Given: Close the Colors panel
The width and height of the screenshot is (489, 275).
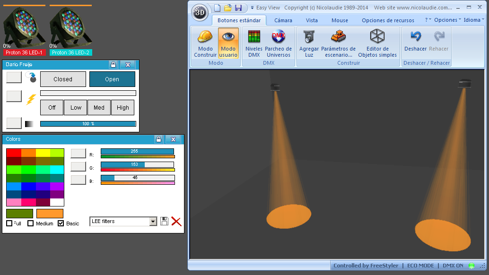Looking at the screenshot, I should 174,139.
